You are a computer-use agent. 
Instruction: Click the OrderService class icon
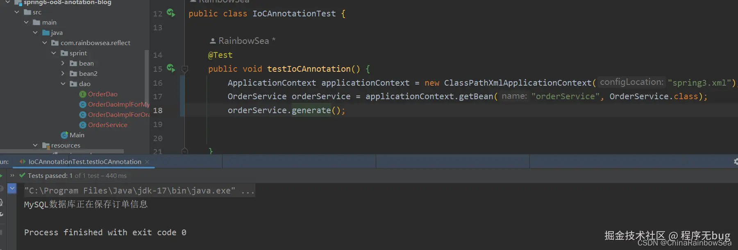point(83,125)
